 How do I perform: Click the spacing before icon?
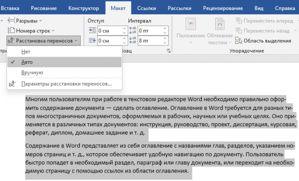(133, 30)
